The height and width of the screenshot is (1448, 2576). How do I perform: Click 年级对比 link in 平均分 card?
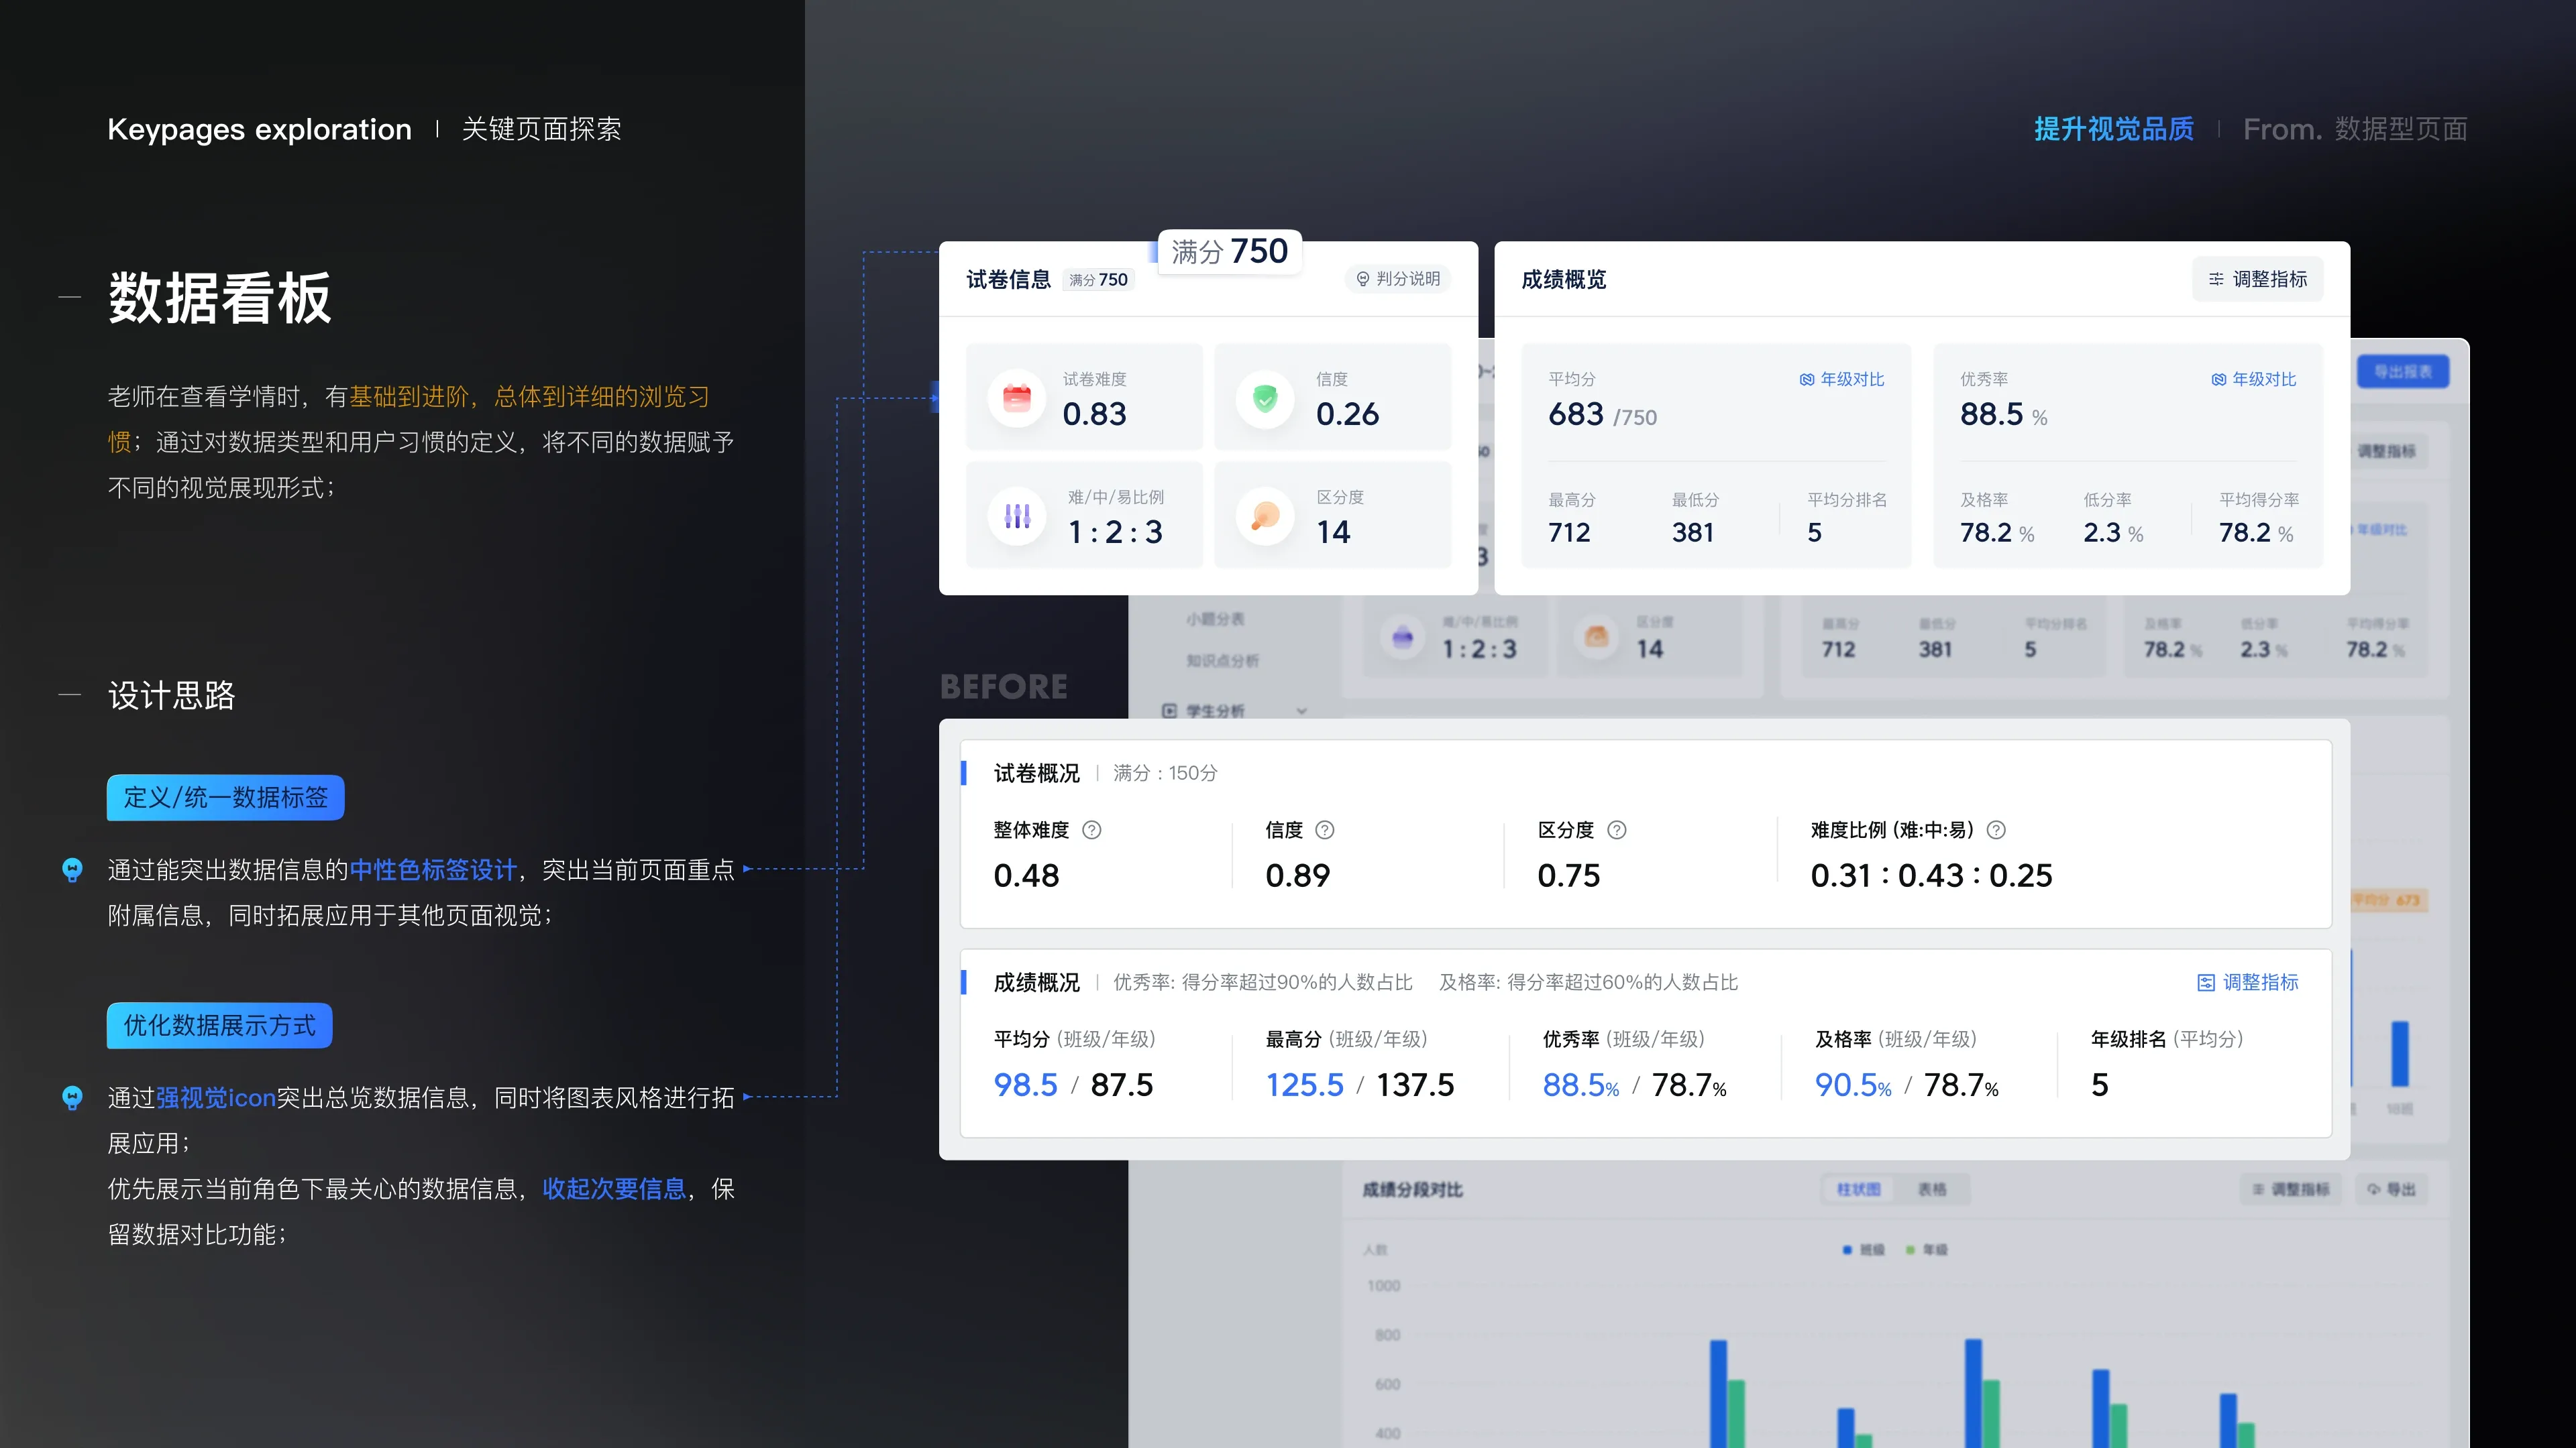[x=1842, y=379]
